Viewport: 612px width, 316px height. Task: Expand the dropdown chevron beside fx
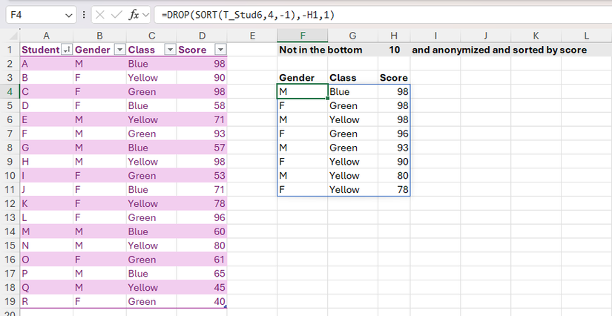(x=146, y=15)
